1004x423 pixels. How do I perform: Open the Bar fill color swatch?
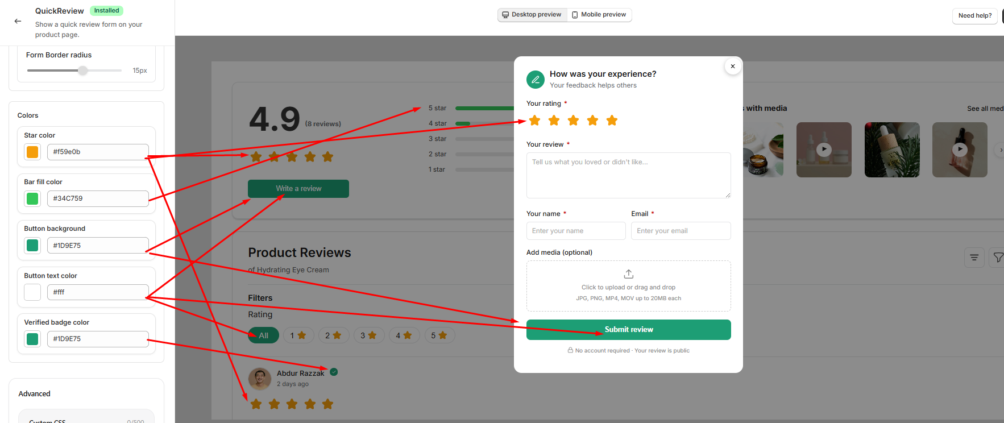point(32,198)
